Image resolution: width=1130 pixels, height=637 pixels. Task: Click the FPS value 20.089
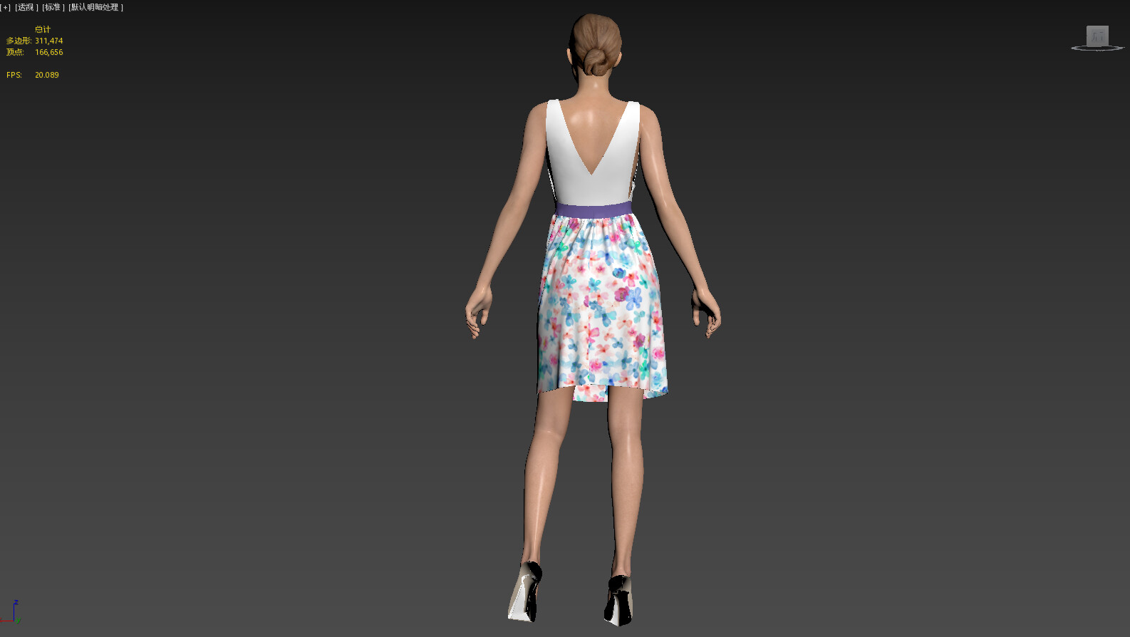46,75
